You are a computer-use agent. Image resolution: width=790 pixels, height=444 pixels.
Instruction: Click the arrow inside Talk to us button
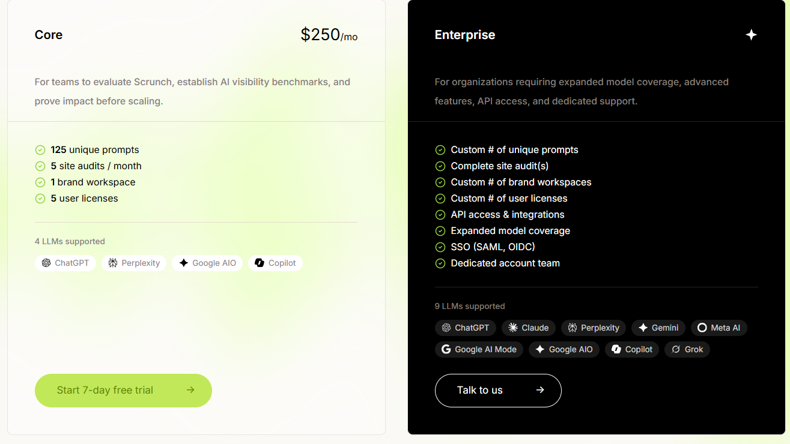click(x=539, y=390)
